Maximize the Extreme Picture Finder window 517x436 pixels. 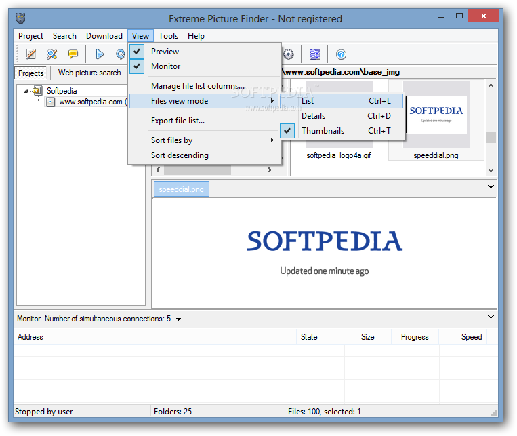click(459, 16)
